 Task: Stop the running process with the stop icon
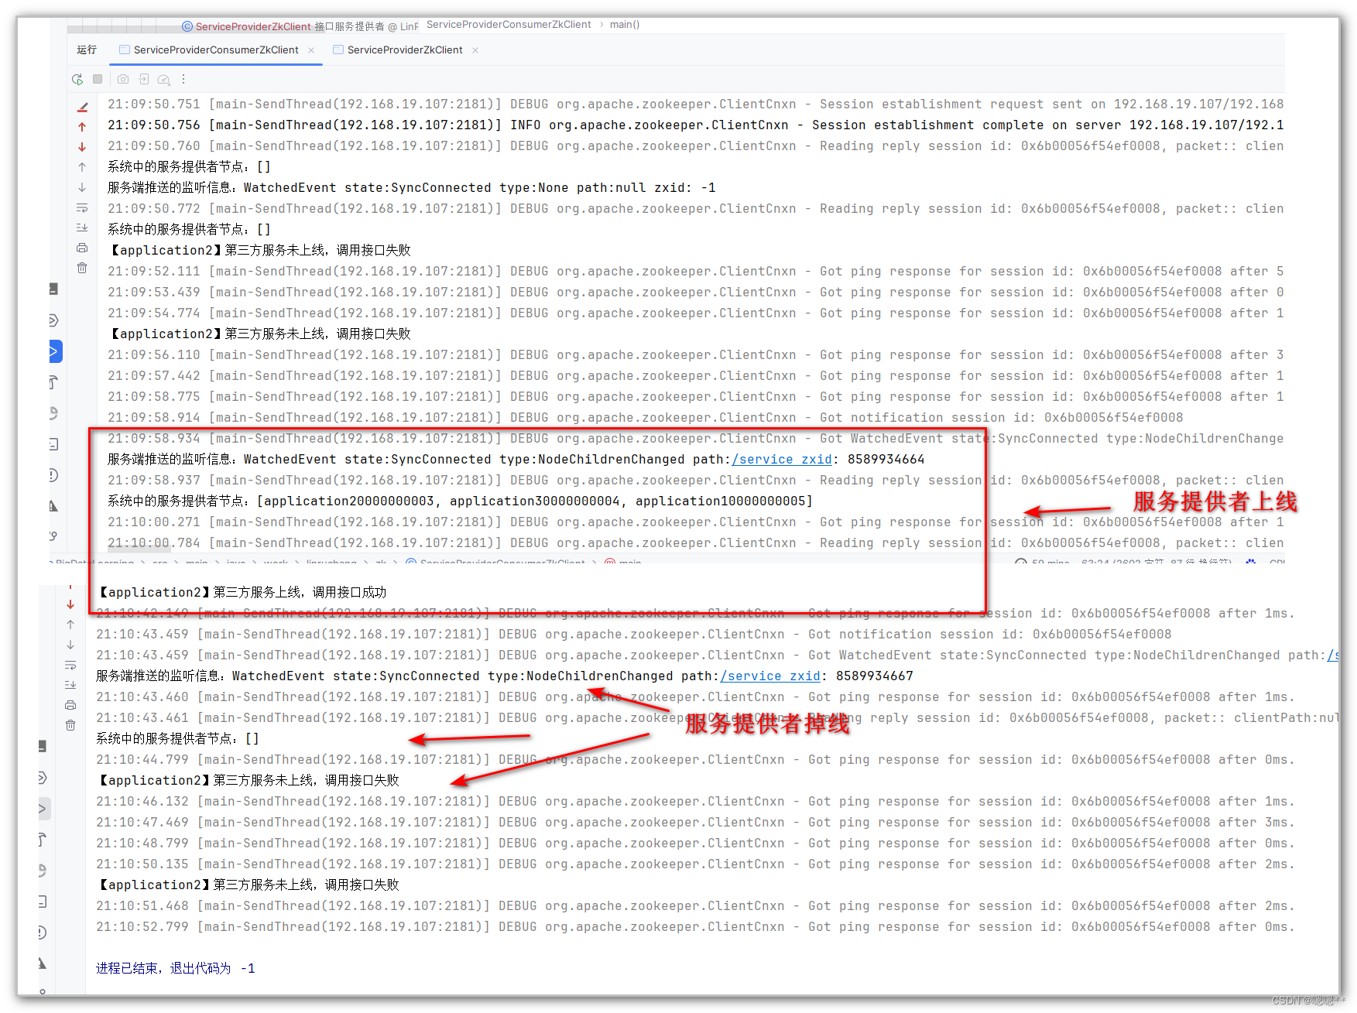(98, 79)
